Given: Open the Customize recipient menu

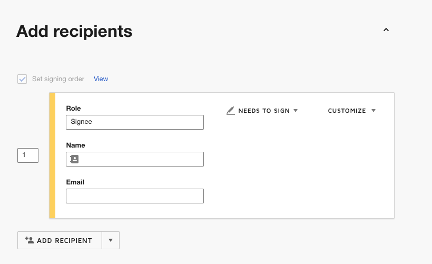Looking at the screenshot, I should pos(351,111).
